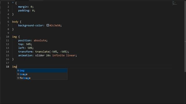The height and width of the screenshot is (104, 186).
Task: Select the 'img' autocomplete suggestion
Action: coord(42,70)
